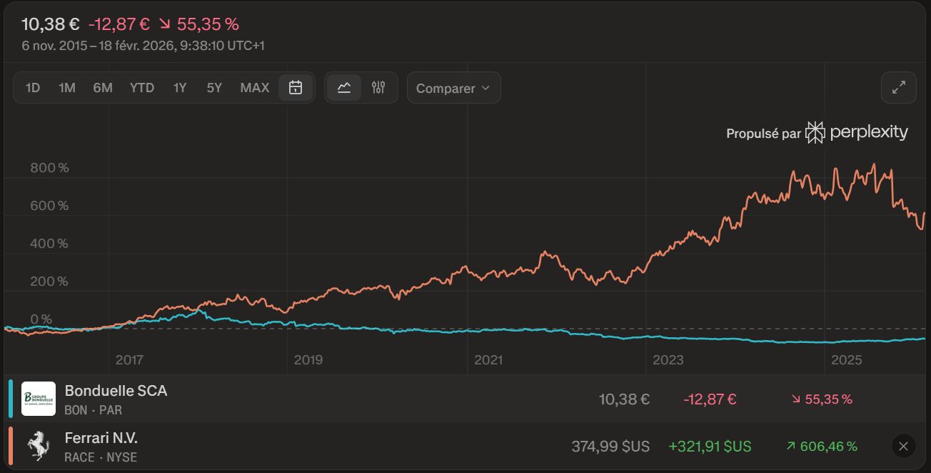The image size is (931, 473).
Task: Click the Ferrari prancing horse logo
Action: click(39, 447)
